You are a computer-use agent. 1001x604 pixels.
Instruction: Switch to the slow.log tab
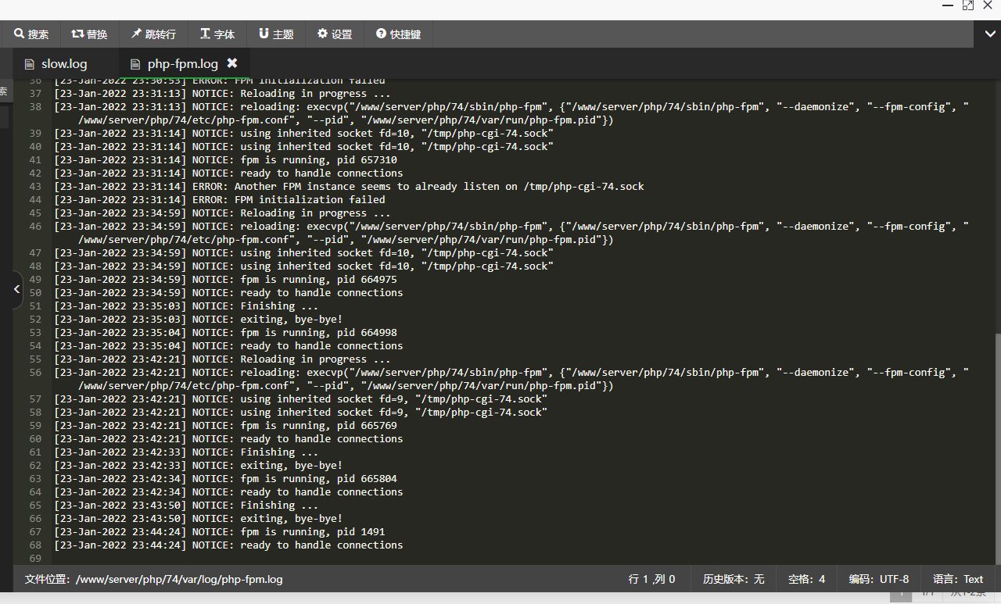(64, 64)
